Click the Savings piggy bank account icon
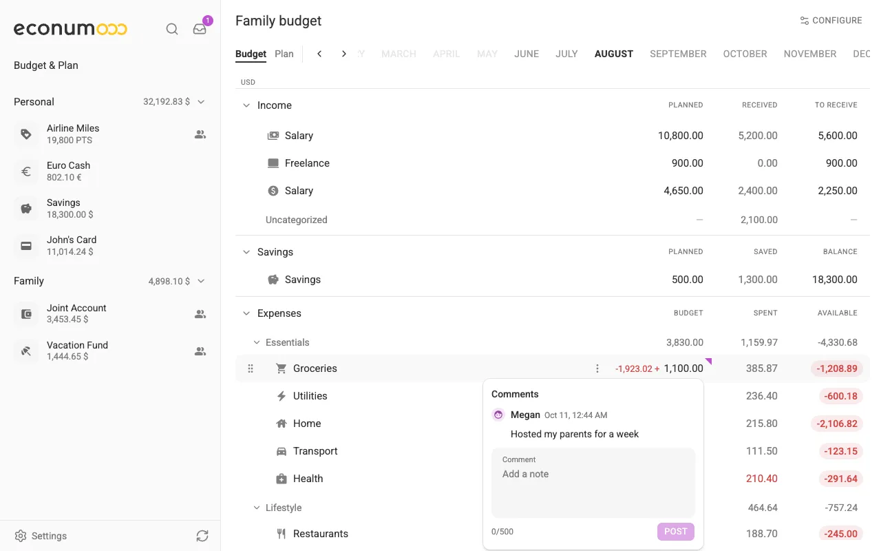The image size is (881, 551). [x=26, y=209]
